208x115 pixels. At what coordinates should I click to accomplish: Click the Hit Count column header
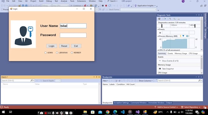point(130,84)
